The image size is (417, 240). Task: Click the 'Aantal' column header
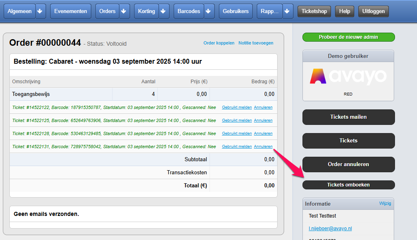(x=148, y=82)
